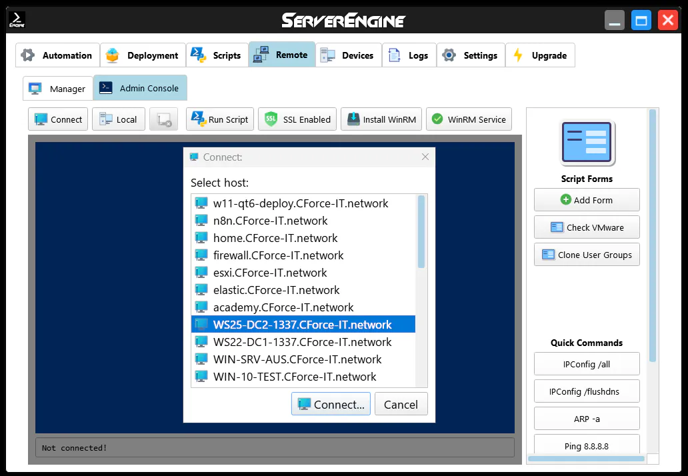
Task: Click the disconnect icon button in toolbar
Action: (x=163, y=119)
